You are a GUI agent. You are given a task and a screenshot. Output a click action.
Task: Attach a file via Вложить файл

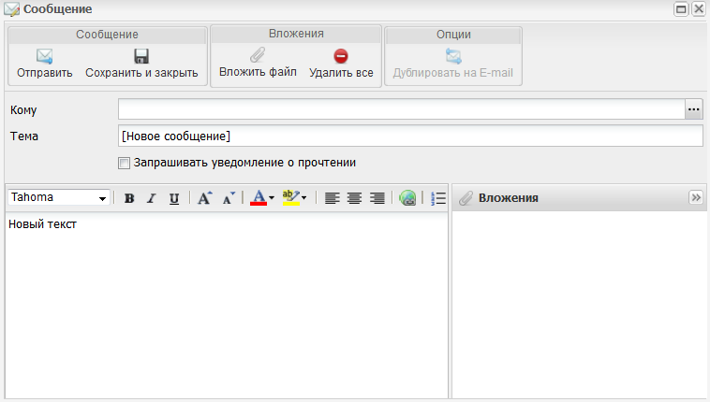[x=258, y=63]
